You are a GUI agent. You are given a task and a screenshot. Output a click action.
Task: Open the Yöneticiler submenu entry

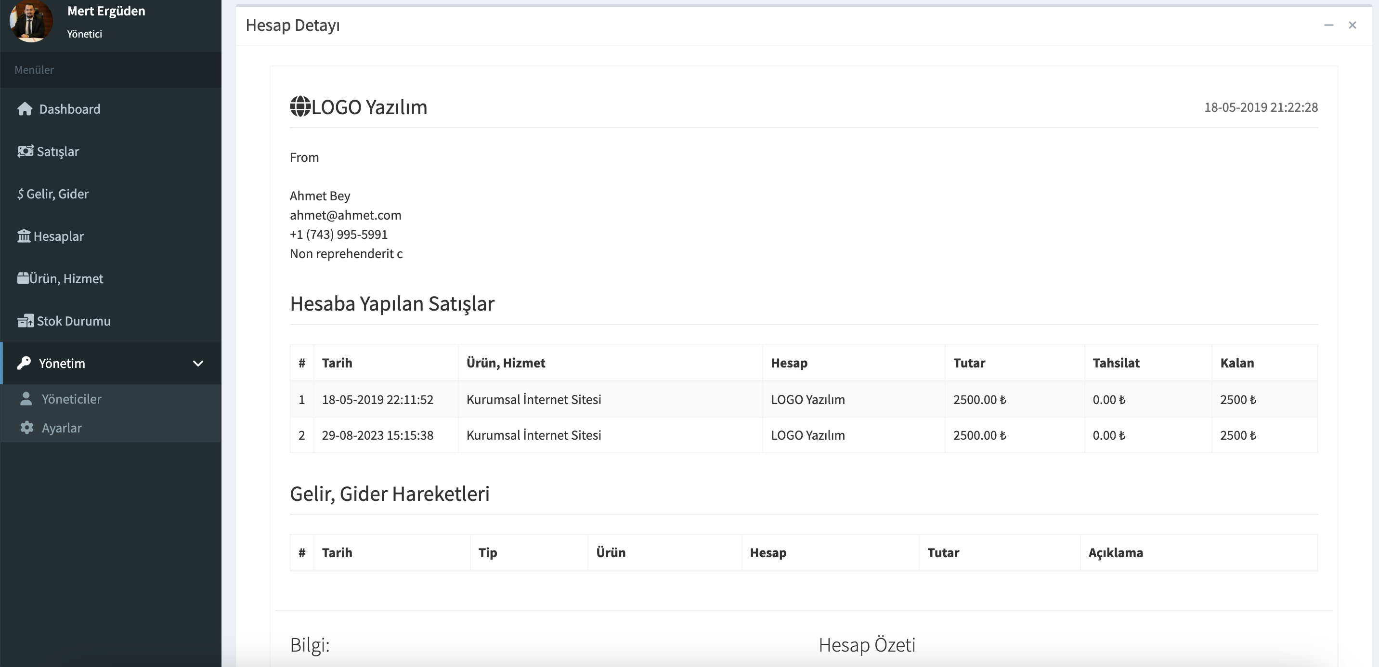[x=71, y=398]
